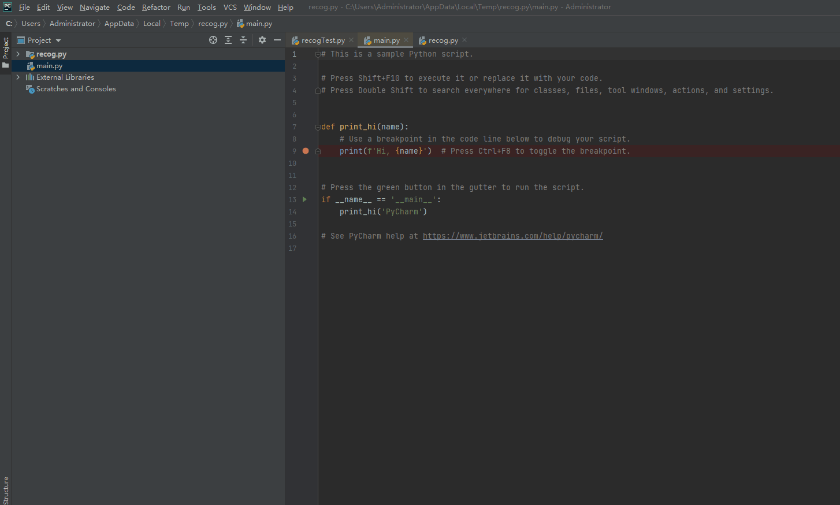Click Administrator breadcrumb segment
This screenshot has height=505, width=840.
[72, 24]
